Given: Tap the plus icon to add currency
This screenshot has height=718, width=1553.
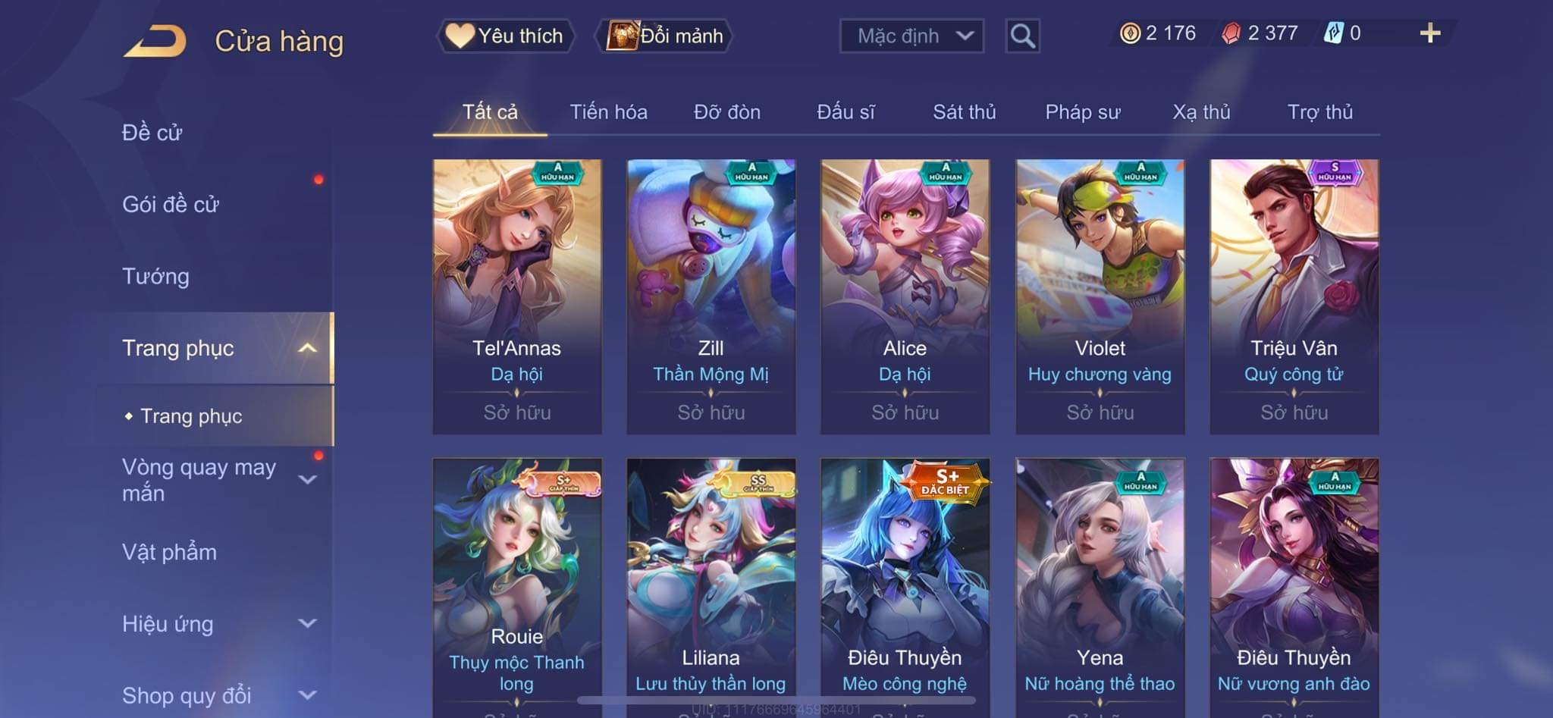Looking at the screenshot, I should [x=1430, y=33].
